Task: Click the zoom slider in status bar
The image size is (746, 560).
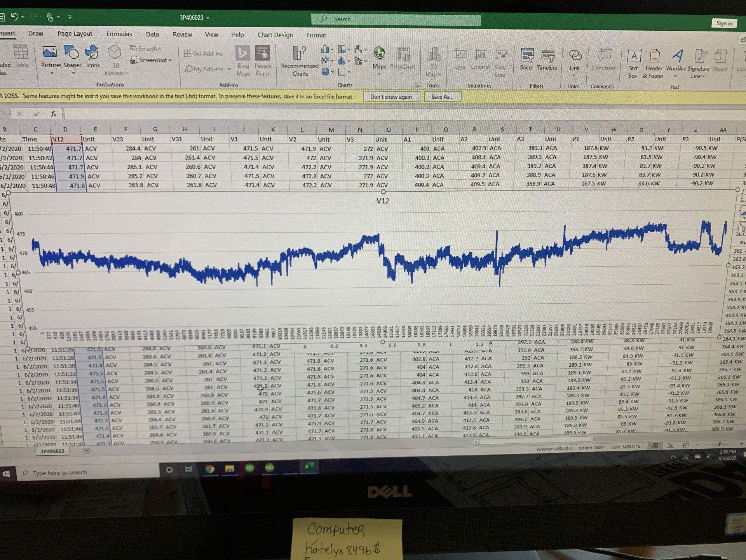Action: point(719,444)
